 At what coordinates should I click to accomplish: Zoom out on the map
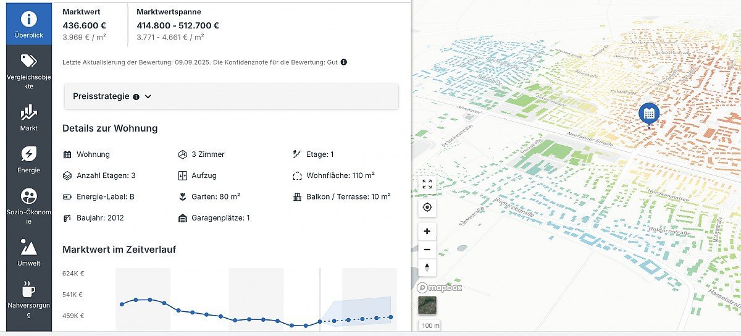coord(427,250)
